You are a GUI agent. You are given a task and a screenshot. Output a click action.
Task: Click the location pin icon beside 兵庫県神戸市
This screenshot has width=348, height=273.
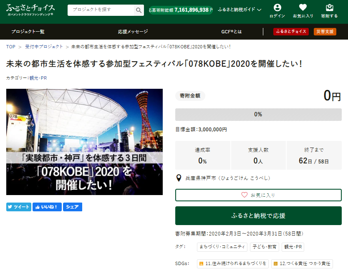179,178
